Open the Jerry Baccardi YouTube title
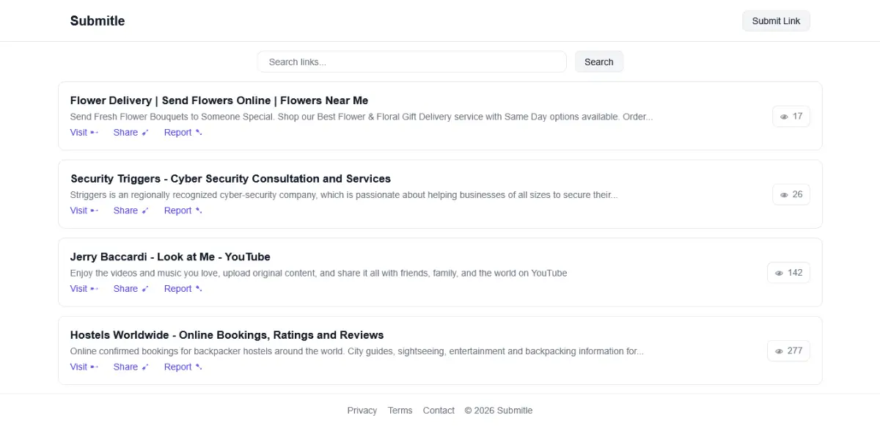This screenshot has height=426, width=880. click(170, 257)
